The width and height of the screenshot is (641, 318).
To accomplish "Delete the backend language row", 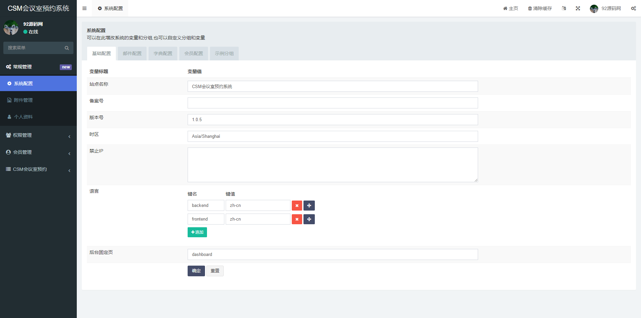I will pyautogui.click(x=297, y=206).
